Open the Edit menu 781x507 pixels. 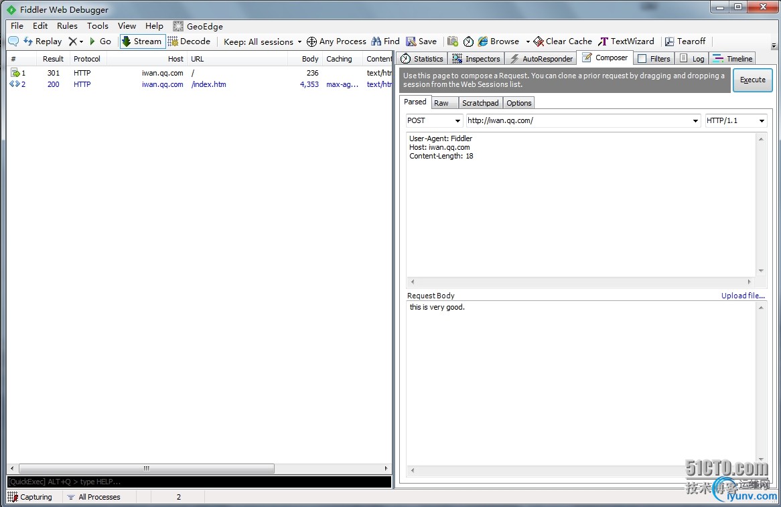click(x=40, y=26)
